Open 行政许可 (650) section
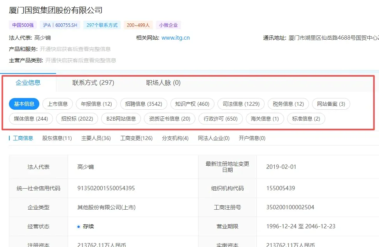379x247 pixels. 221,119
